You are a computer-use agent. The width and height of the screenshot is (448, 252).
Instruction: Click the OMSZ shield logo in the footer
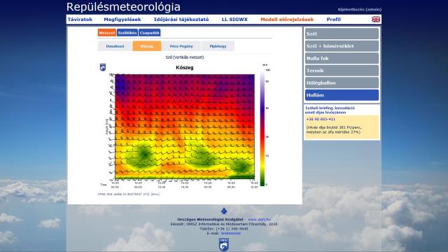click(x=224, y=244)
